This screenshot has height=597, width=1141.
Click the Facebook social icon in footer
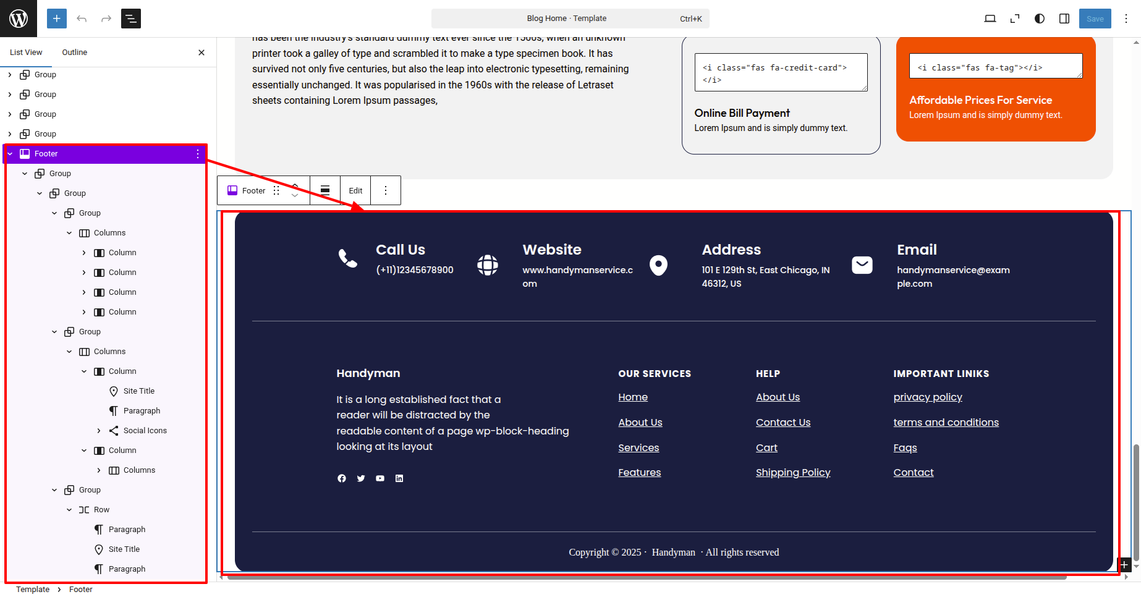[x=342, y=478]
